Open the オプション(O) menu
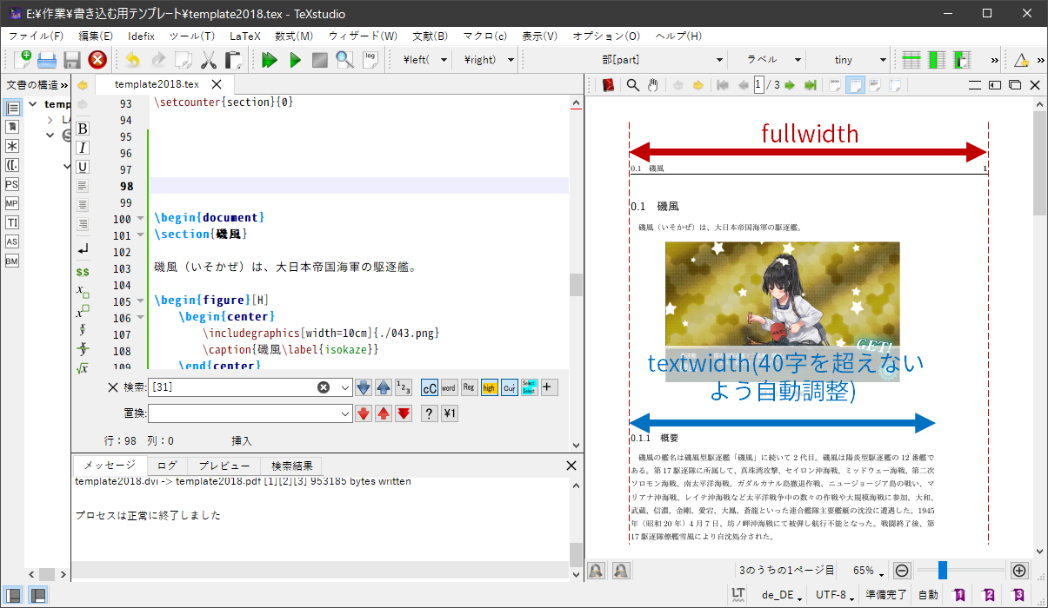The width and height of the screenshot is (1048, 608). click(606, 36)
